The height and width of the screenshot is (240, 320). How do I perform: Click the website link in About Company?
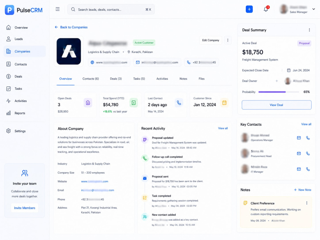tap(94, 181)
